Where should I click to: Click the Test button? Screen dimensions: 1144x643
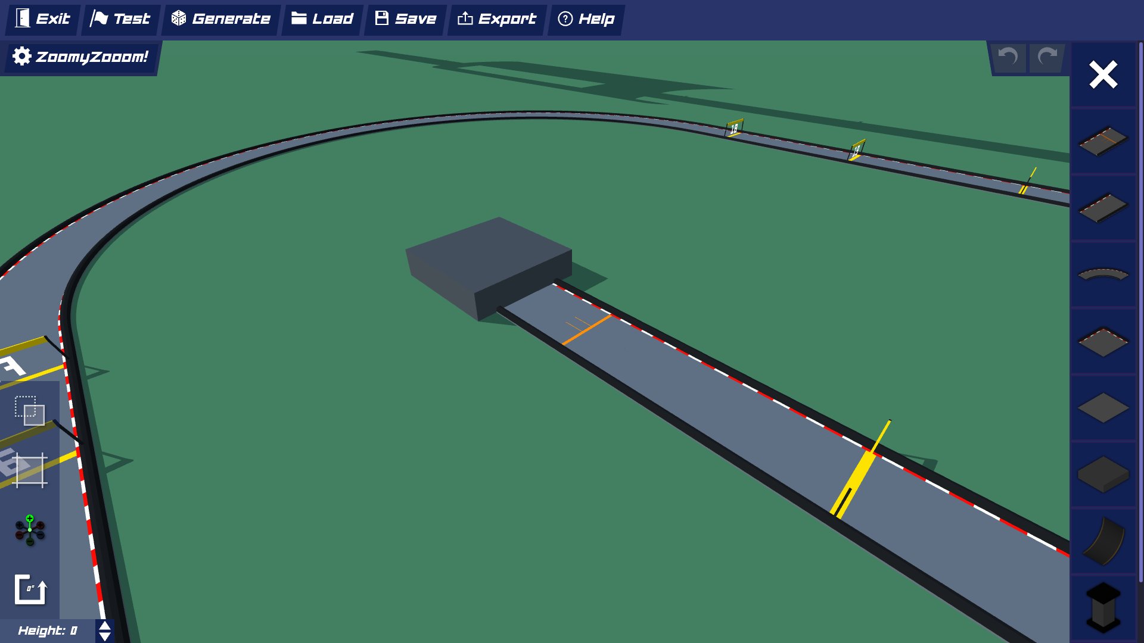[x=120, y=18]
